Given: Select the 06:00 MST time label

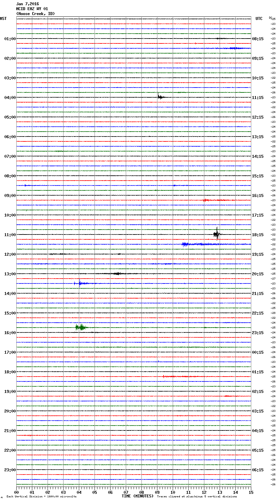Looking at the screenshot, I should coord(10,137).
